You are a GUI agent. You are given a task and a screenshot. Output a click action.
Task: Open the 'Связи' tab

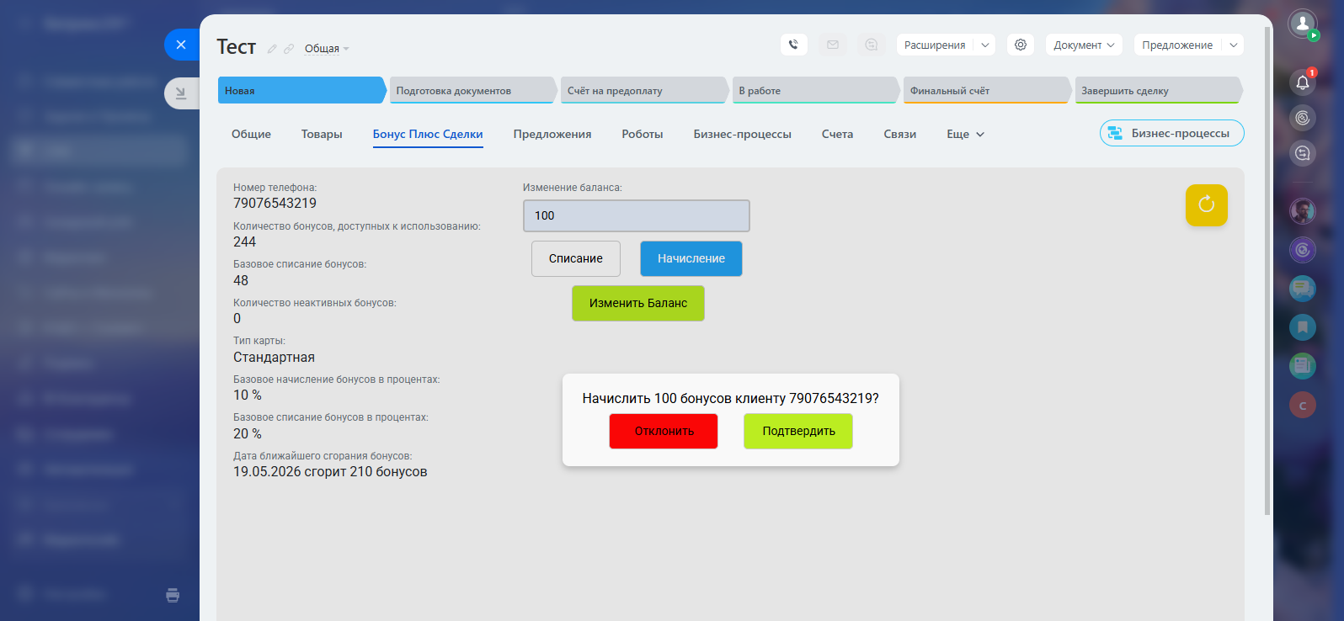click(x=899, y=134)
